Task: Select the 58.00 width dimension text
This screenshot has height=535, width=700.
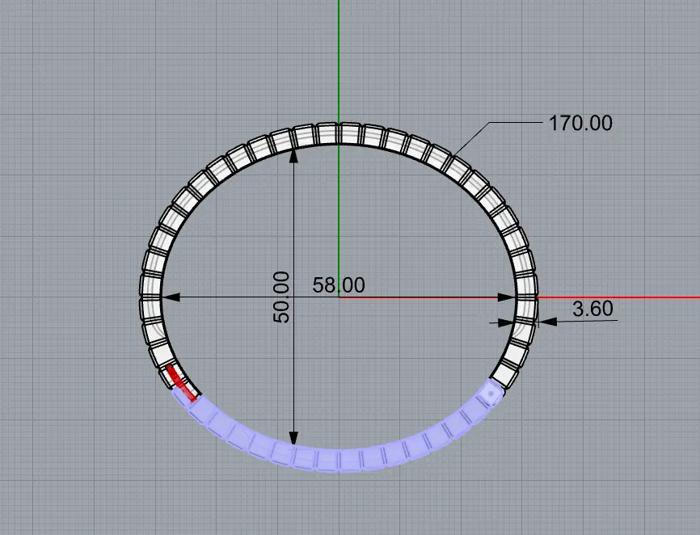Action: [x=339, y=285]
